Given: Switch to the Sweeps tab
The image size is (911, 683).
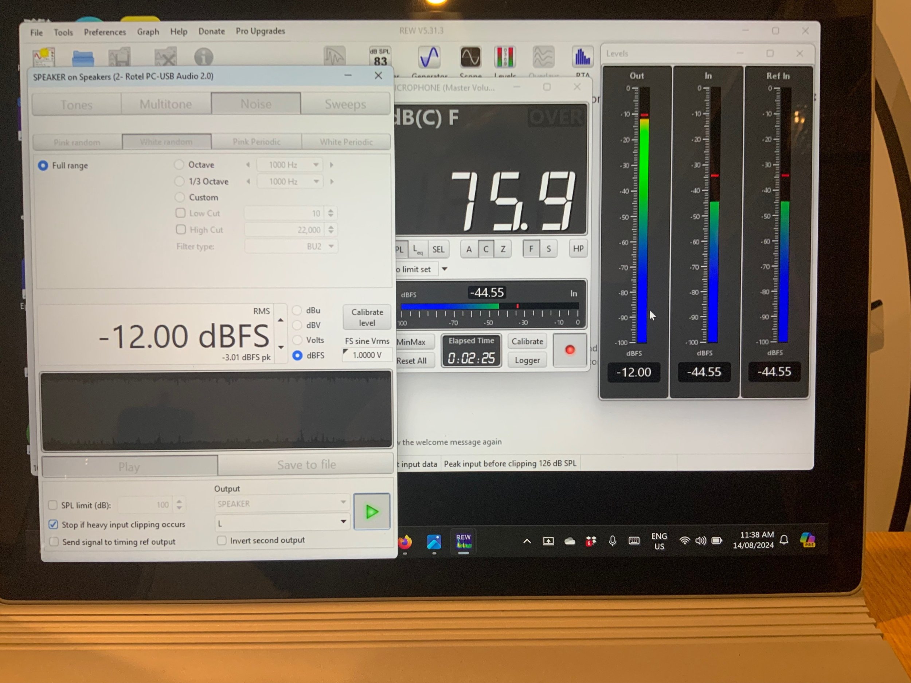Looking at the screenshot, I should 345,104.
